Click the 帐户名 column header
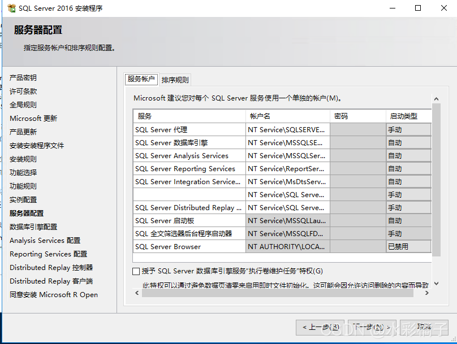The height and width of the screenshot is (344, 457). click(x=288, y=116)
